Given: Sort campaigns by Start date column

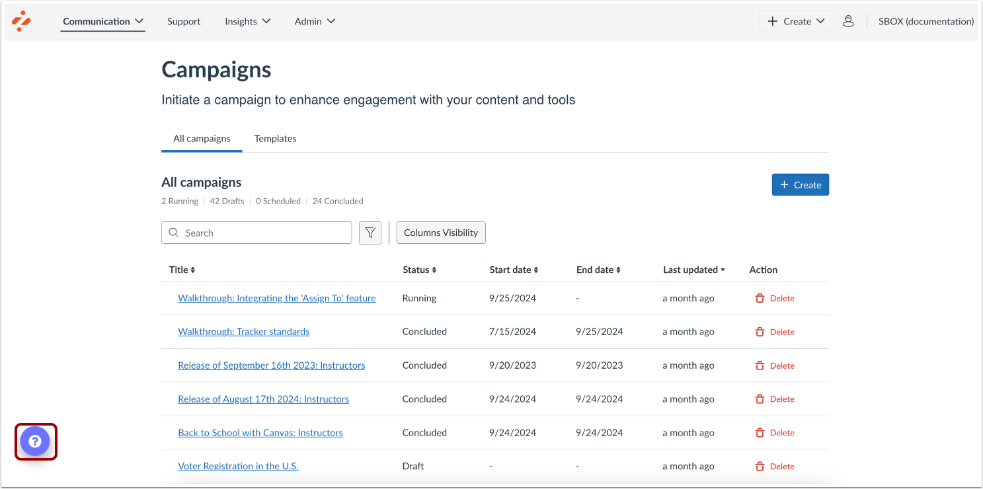Looking at the screenshot, I should 514,270.
